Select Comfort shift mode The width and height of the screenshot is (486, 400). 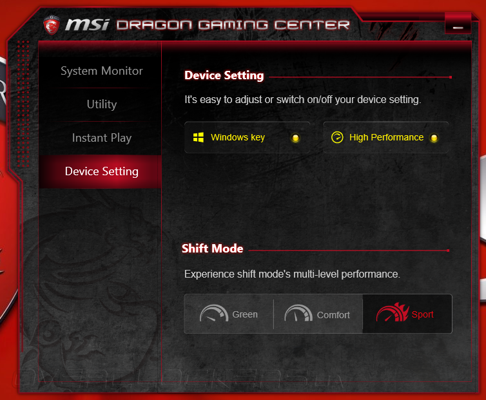(318, 314)
